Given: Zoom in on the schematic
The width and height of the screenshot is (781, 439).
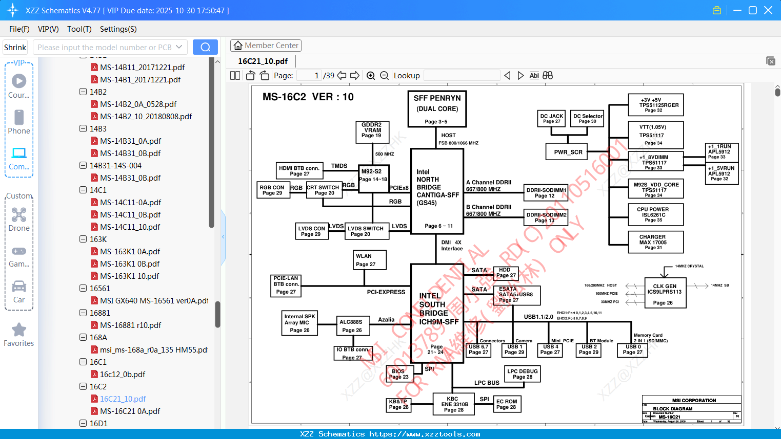Looking at the screenshot, I should pyautogui.click(x=371, y=76).
